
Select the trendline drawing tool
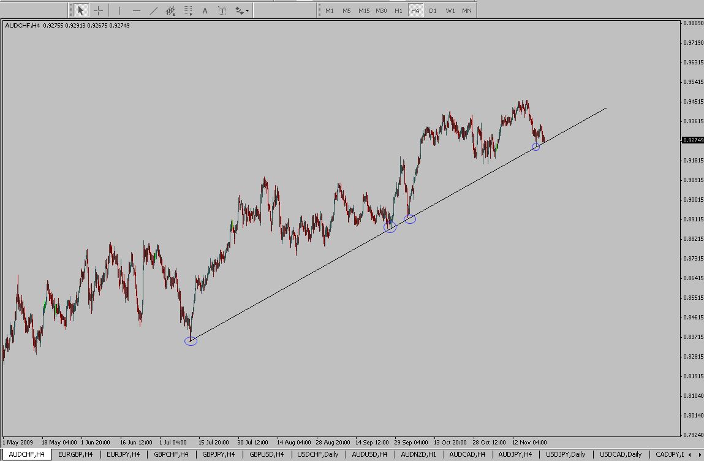[x=153, y=10]
